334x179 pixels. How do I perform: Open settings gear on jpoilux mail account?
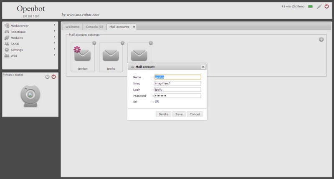[x=94, y=42]
